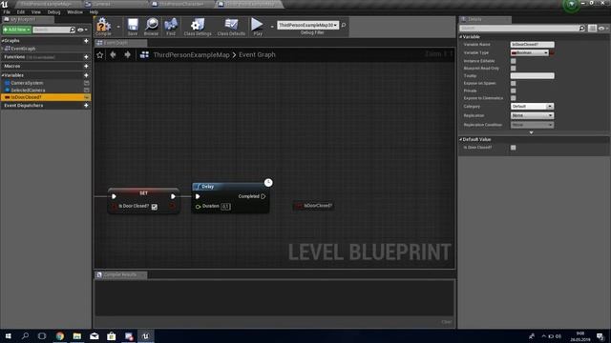Screen dimensions: 611x343
Task: Open the Compile options dropdown arrow
Action: [118, 27]
